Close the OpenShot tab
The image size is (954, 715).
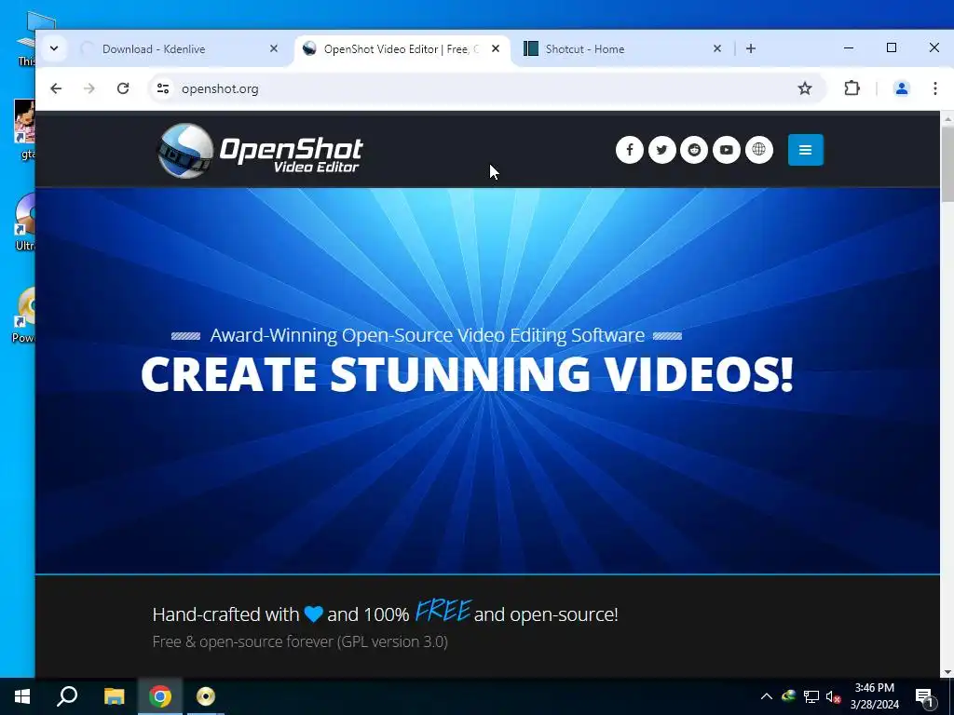click(x=496, y=48)
